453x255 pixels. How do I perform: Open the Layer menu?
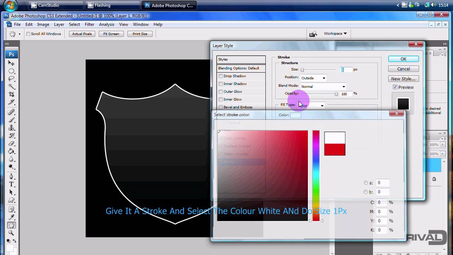(59, 24)
